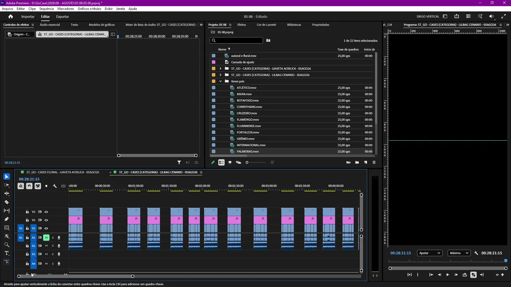This screenshot has width=511, height=287.
Task: Select the Track Select Forward tool
Action: click(x=7, y=185)
